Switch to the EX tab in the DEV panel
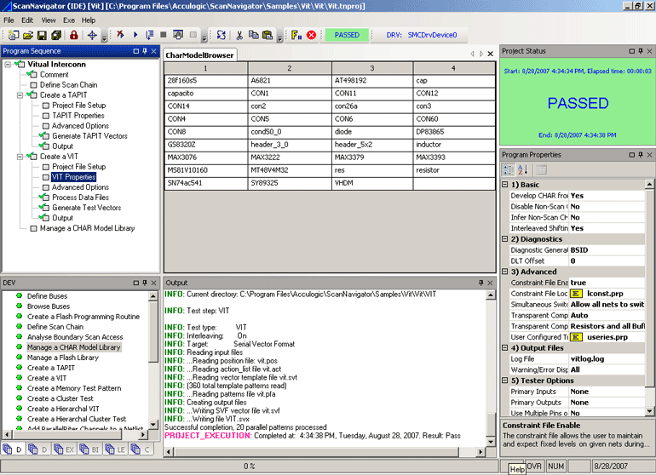This screenshot has height=475, width=656. [x=65, y=449]
